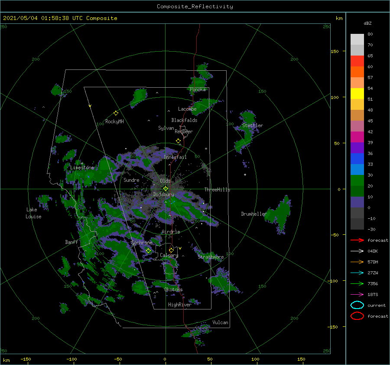
Task: Select the orange 57DM arrow icon
Action: [357, 262]
